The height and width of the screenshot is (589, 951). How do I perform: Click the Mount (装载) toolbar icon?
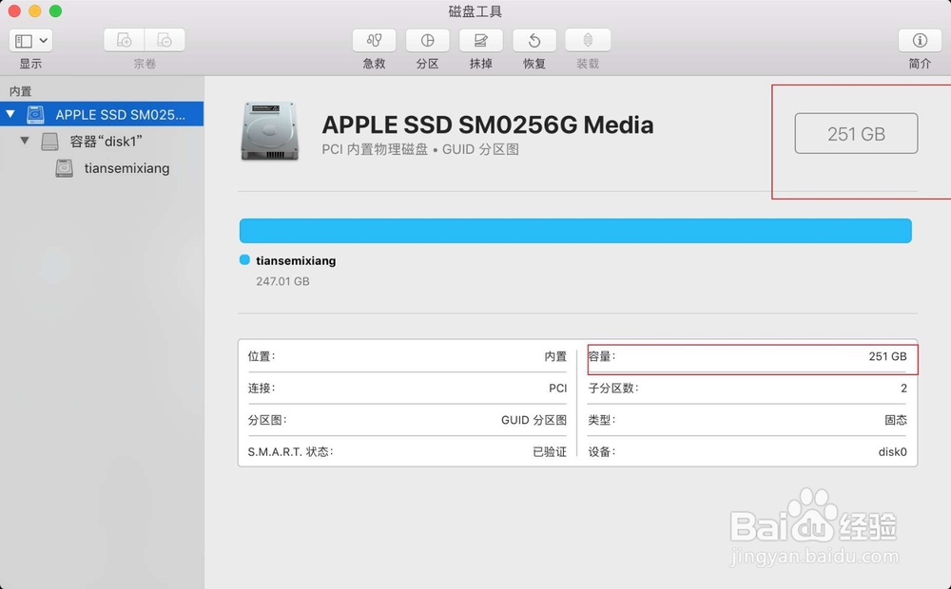click(x=588, y=41)
